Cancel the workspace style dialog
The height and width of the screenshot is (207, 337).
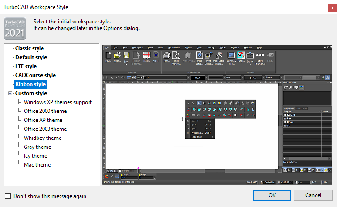[x=313, y=195]
